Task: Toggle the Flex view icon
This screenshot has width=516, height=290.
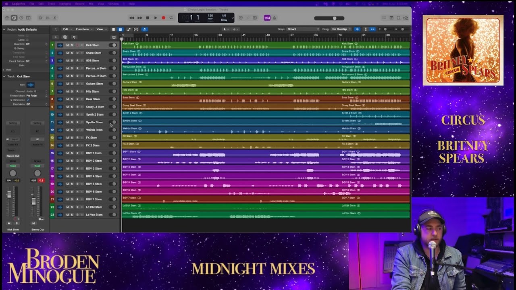Action: [136, 29]
